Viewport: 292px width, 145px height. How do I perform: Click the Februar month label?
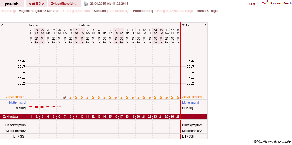85,25
